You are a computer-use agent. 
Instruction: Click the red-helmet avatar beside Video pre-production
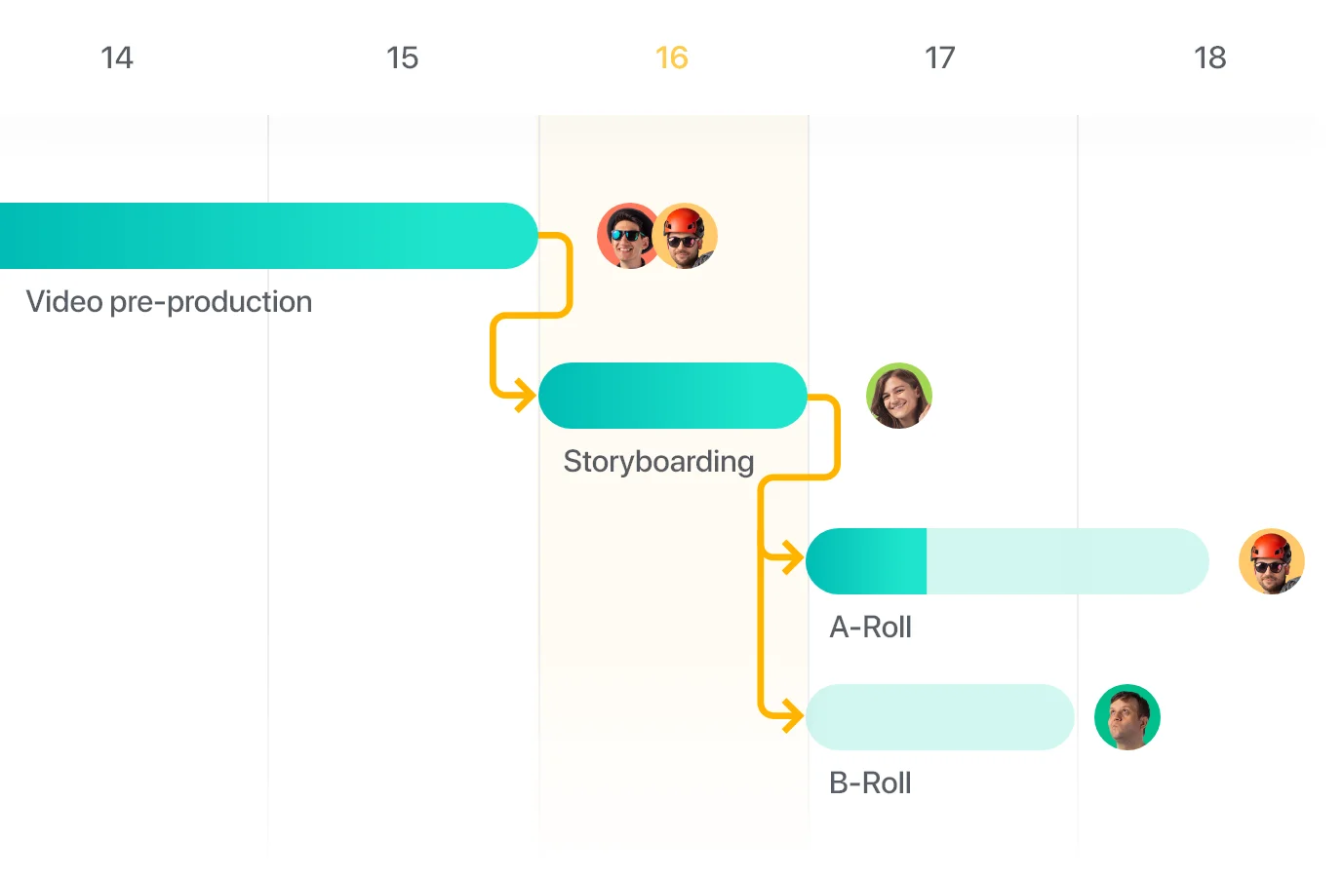point(685,236)
